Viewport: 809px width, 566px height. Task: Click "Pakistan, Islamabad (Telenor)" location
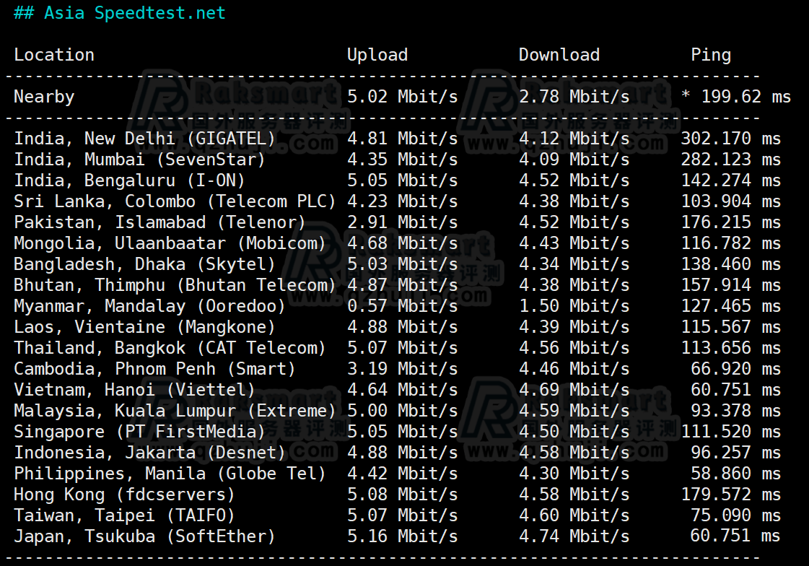[159, 222]
